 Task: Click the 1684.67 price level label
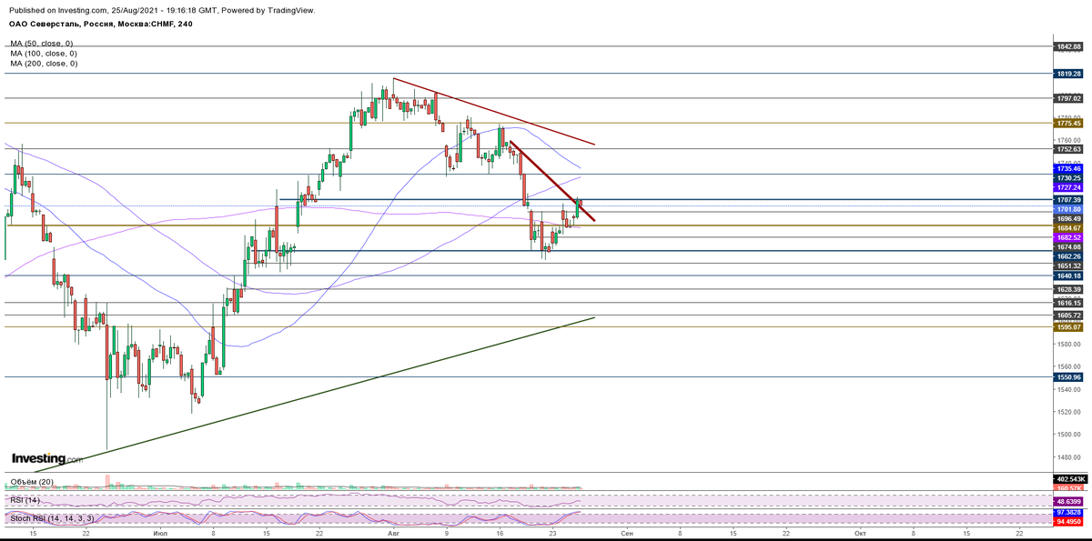pyautogui.click(x=1068, y=227)
